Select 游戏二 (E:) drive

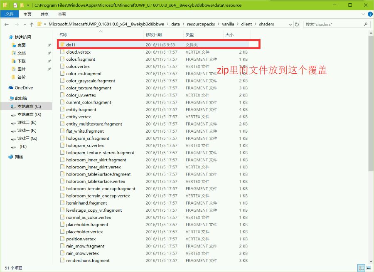click(24, 123)
